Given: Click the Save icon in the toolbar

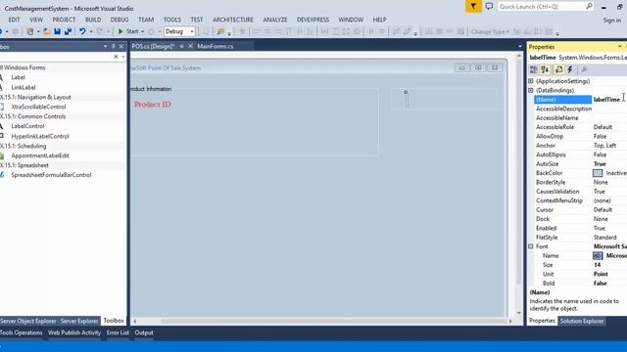Looking at the screenshot, I should 57,31.
